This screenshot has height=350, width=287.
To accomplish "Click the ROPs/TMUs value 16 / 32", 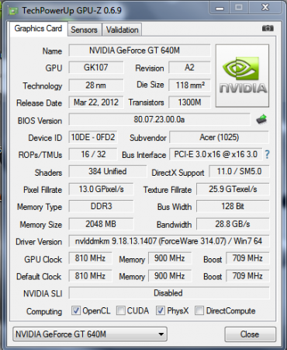I will 93,154.
